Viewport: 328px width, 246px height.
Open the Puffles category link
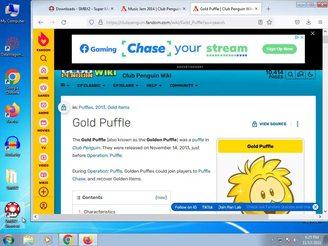86,108
